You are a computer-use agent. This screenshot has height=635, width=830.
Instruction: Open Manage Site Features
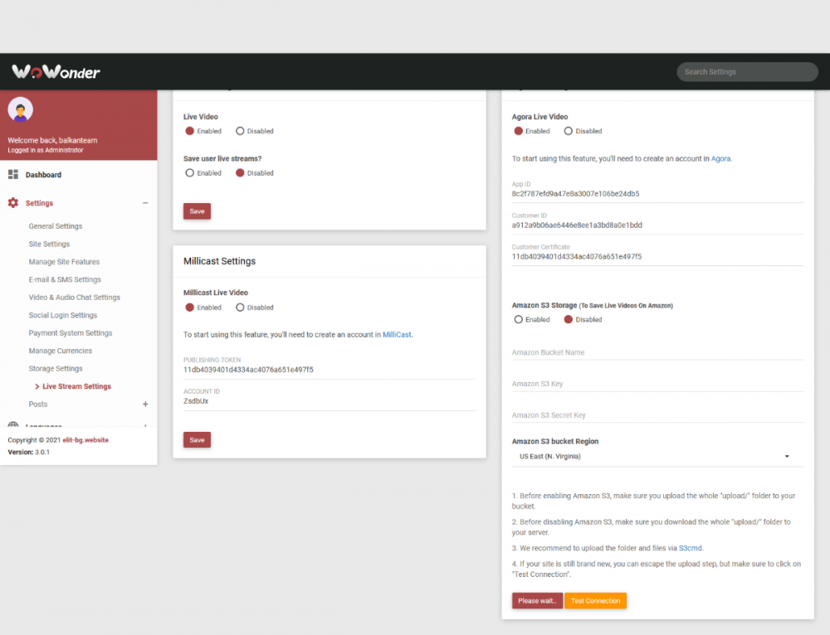(64, 262)
